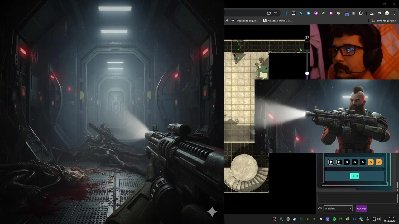Click the volume speaker tray icon

pos(379,219)
